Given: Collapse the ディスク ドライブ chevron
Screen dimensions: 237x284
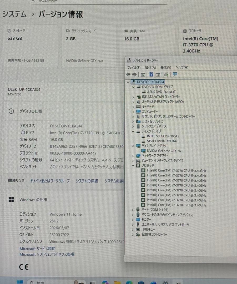Looking at the screenshot, I should (133, 131).
